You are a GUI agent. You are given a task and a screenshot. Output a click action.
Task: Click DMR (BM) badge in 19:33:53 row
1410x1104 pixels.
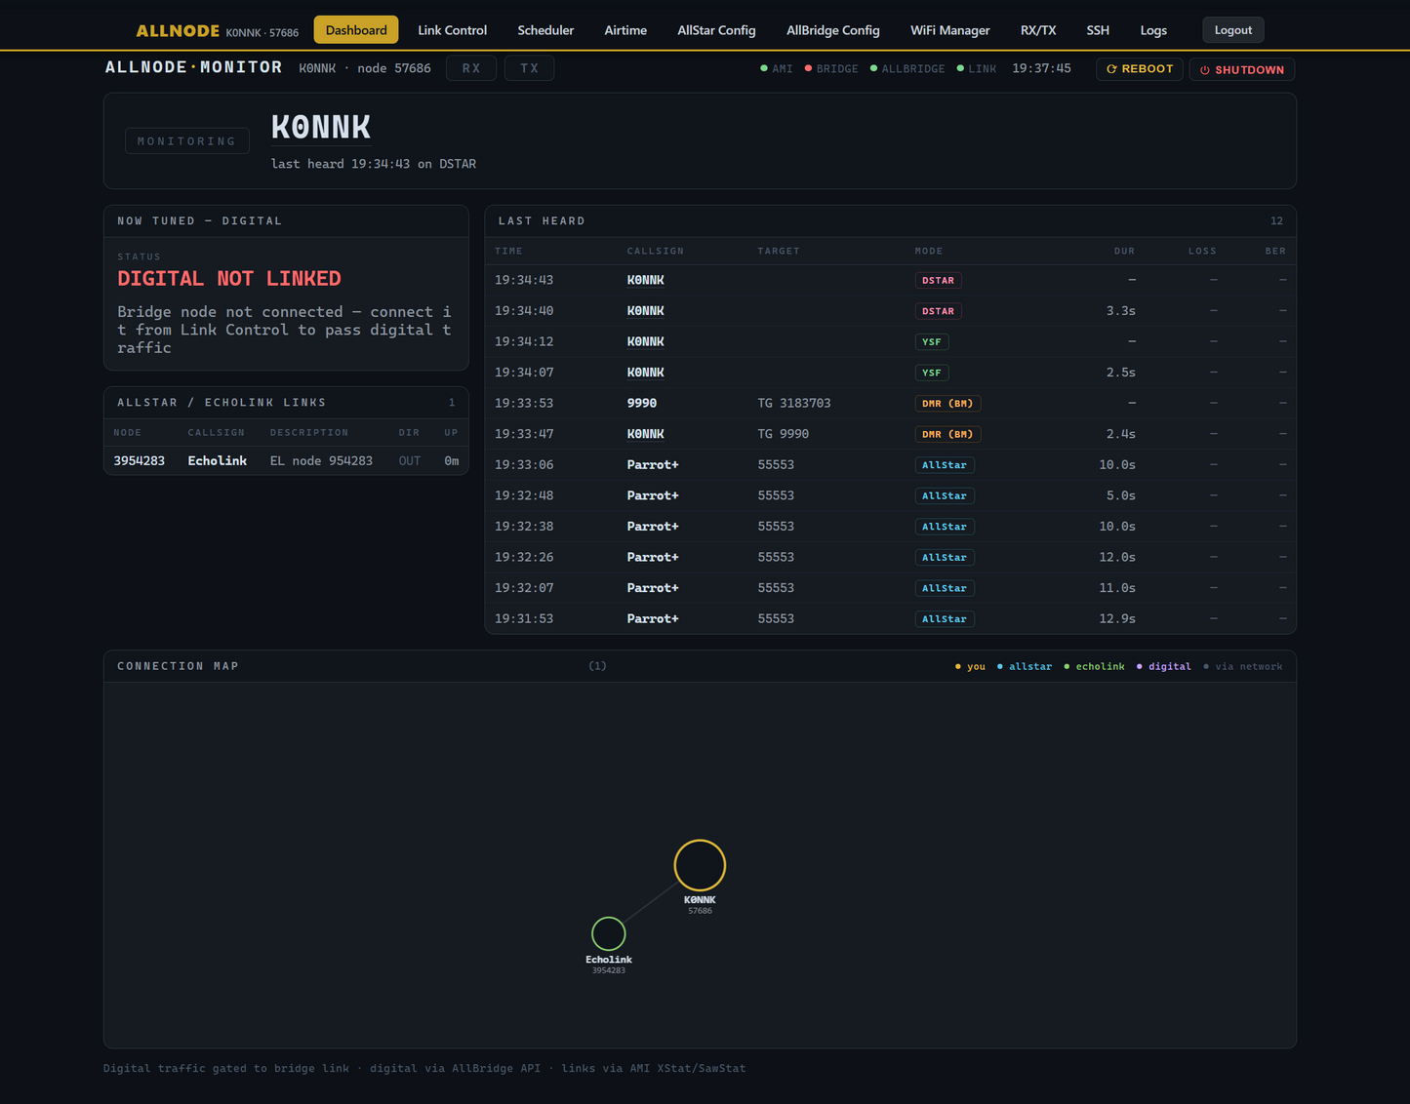947,403
